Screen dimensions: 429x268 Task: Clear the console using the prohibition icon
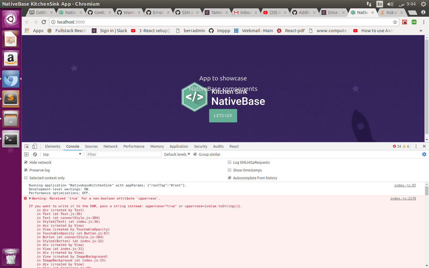click(x=35, y=154)
